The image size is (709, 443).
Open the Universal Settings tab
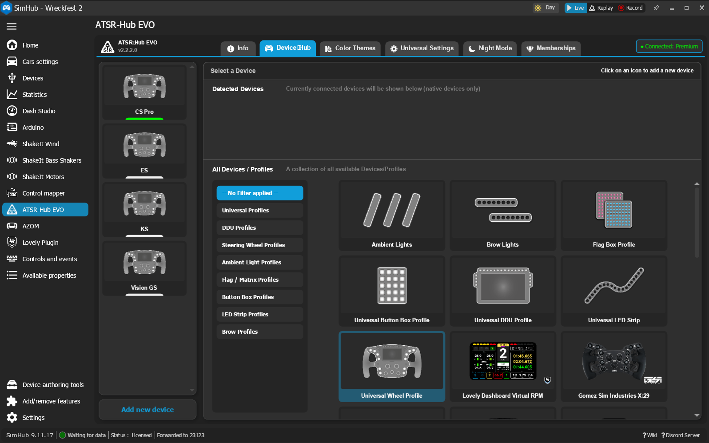422,48
